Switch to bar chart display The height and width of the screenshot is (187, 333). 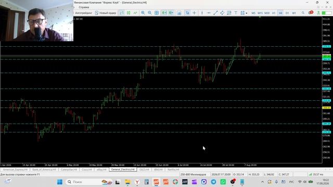pos(122,13)
